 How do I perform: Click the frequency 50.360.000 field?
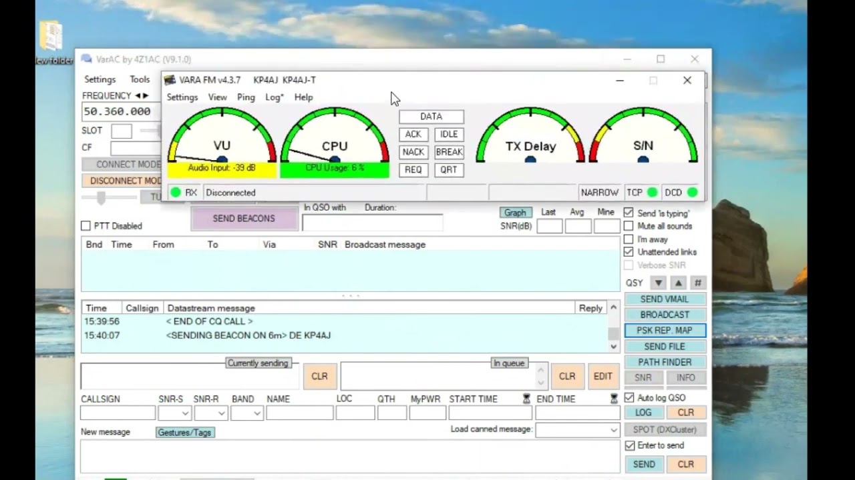tap(121, 111)
